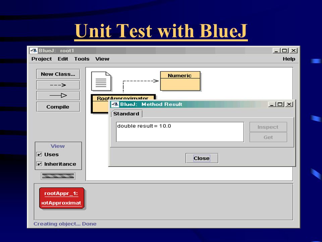Select the readme document icon
322x242 pixels.
tap(101, 81)
